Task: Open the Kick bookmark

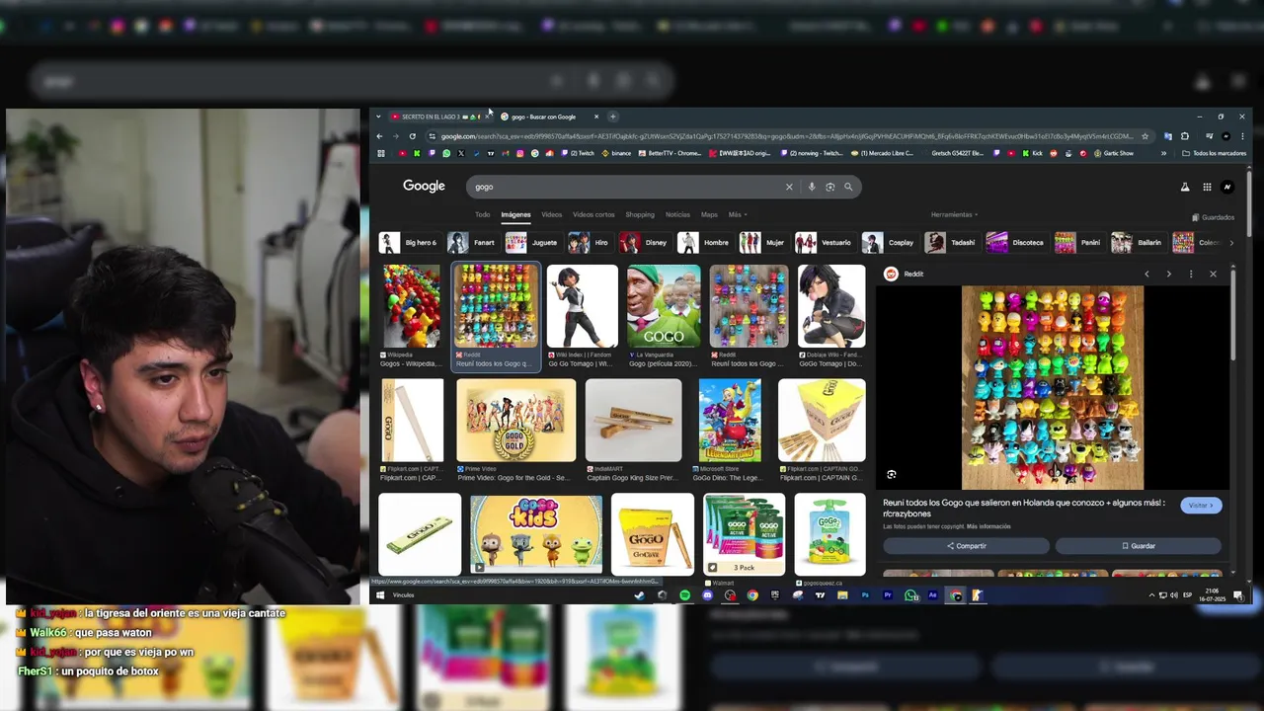Action: [x=1033, y=153]
